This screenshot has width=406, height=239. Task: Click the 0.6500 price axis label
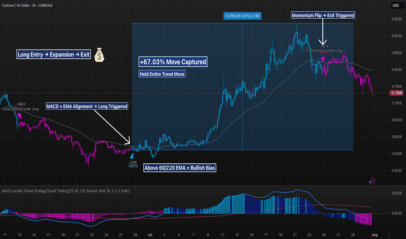coord(397,120)
